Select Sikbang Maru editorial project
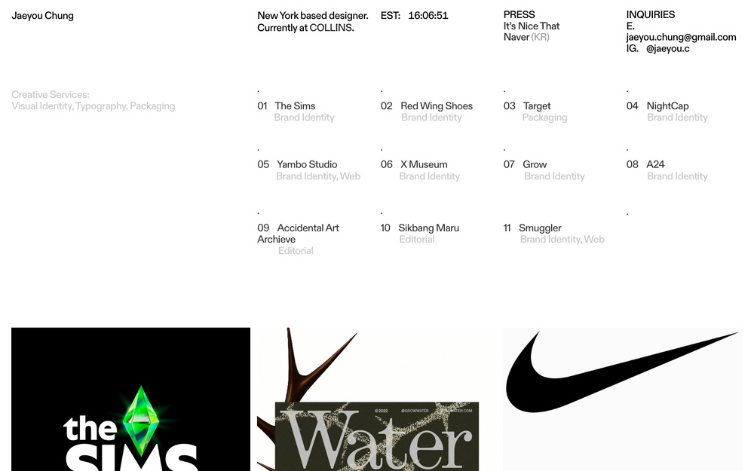Screen dimensions: 754x471 pos(428,228)
